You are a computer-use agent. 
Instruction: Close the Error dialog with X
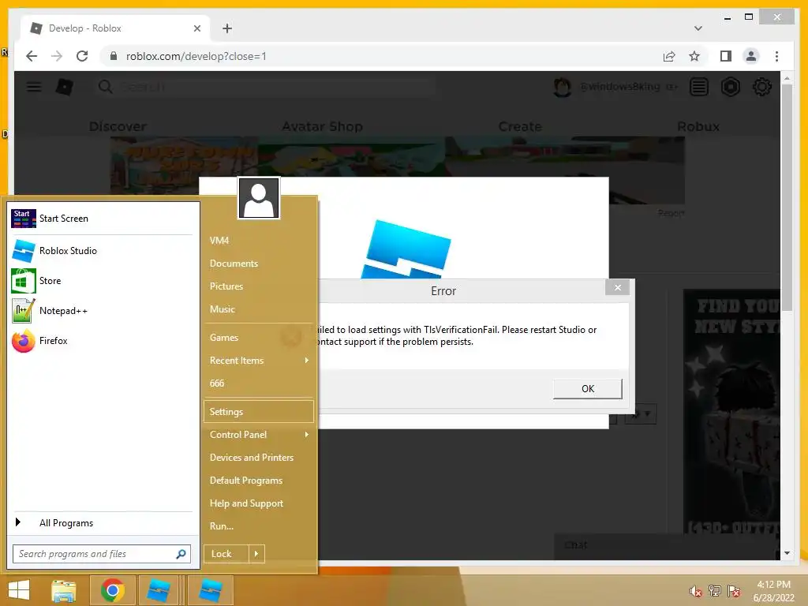(617, 287)
